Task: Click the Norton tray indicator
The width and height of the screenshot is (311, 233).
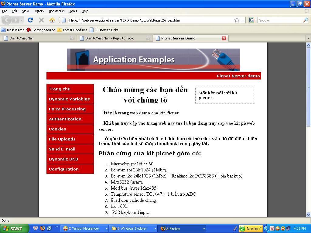Action: 251,229
